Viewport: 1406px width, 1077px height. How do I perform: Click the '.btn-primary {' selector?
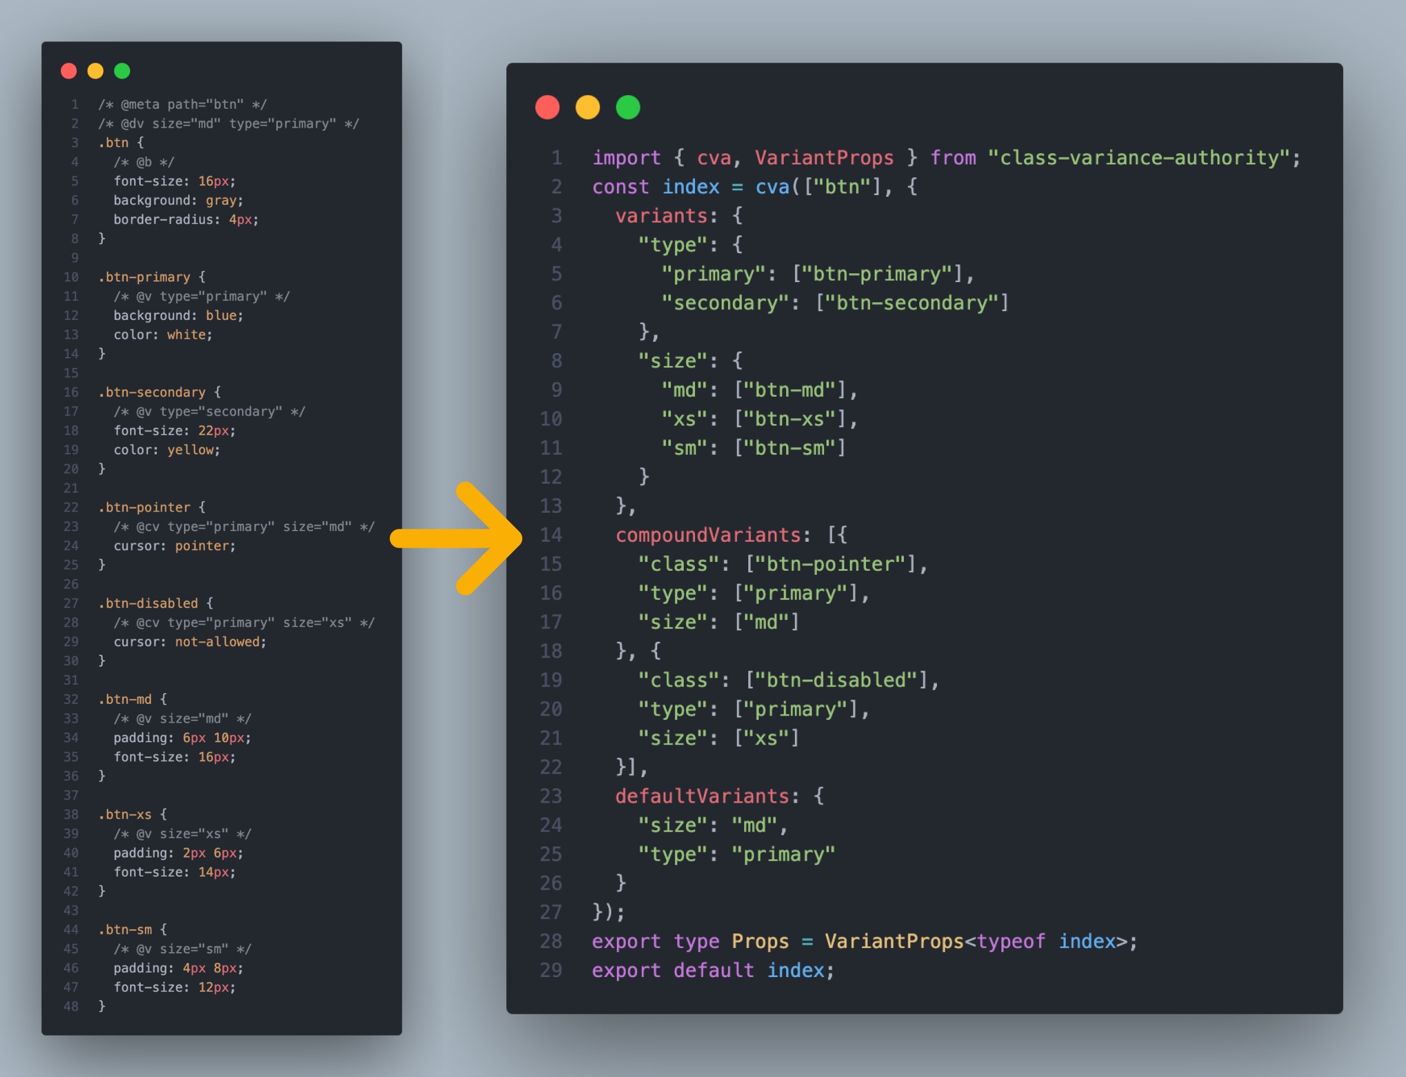click(152, 277)
